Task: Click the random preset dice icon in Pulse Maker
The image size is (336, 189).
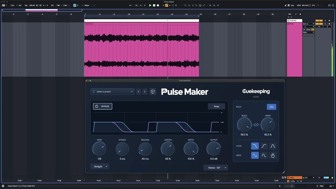Action: pyautogui.click(x=153, y=92)
